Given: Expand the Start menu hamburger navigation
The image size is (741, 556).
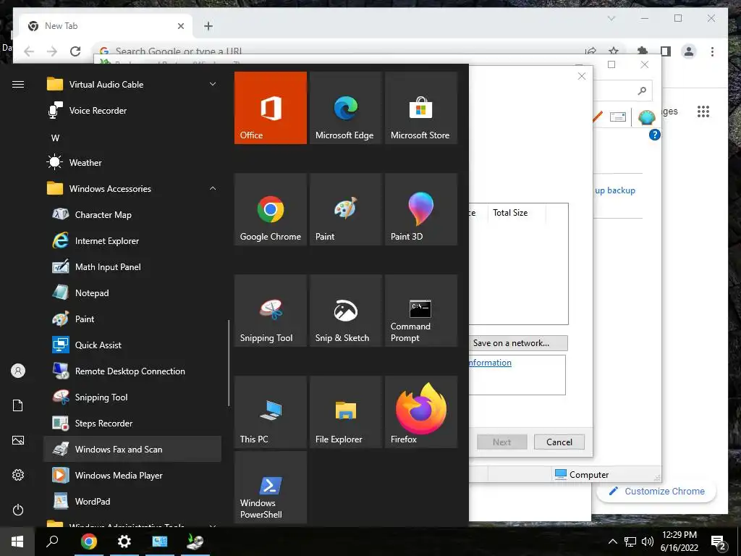Looking at the screenshot, I should tap(18, 85).
